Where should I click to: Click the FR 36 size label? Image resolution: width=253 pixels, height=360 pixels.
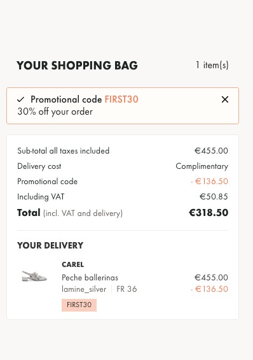126,289
